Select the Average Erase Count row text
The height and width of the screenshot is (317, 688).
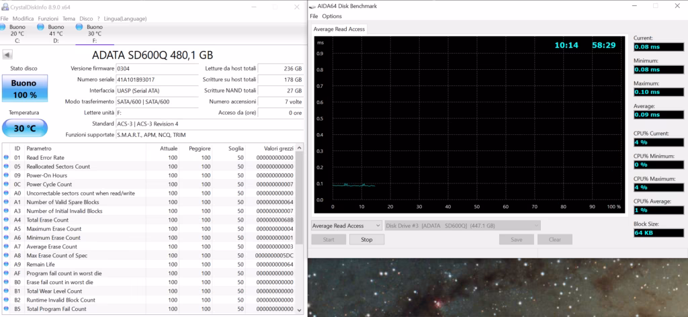pos(52,246)
